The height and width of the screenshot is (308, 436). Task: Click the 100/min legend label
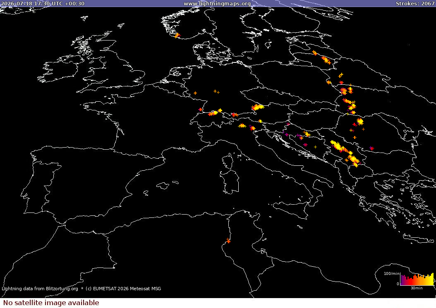pyautogui.click(x=391, y=274)
